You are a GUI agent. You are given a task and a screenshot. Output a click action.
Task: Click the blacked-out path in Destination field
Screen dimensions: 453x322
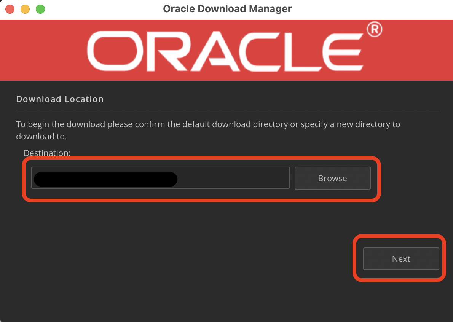point(105,179)
